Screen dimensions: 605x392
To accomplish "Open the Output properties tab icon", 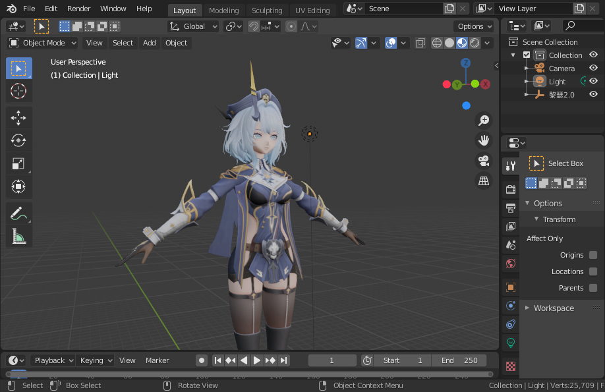I will click(x=511, y=208).
